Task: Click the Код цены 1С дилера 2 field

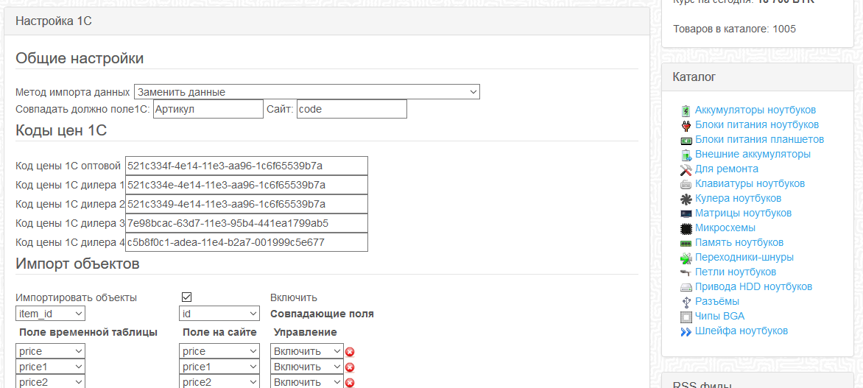Action: coord(246,204)
